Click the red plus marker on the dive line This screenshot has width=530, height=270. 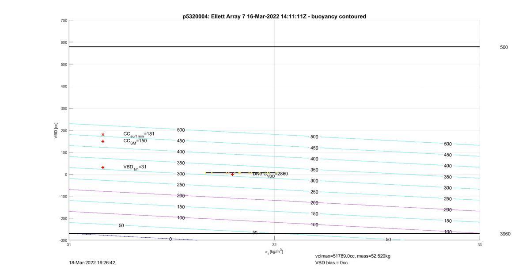tap(232, 175)
